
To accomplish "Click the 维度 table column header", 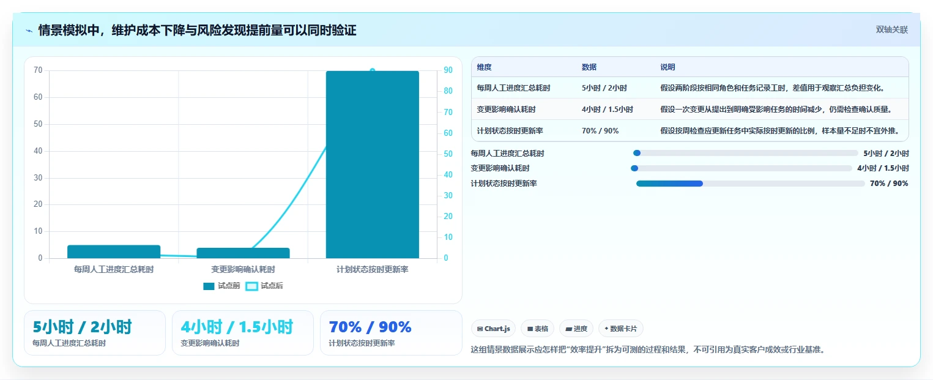I will pos(484,67).
